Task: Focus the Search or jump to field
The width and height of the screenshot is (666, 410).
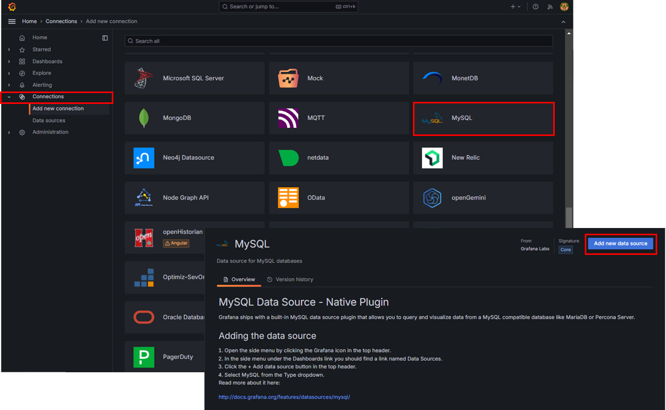Action: [x=288, y=7]
